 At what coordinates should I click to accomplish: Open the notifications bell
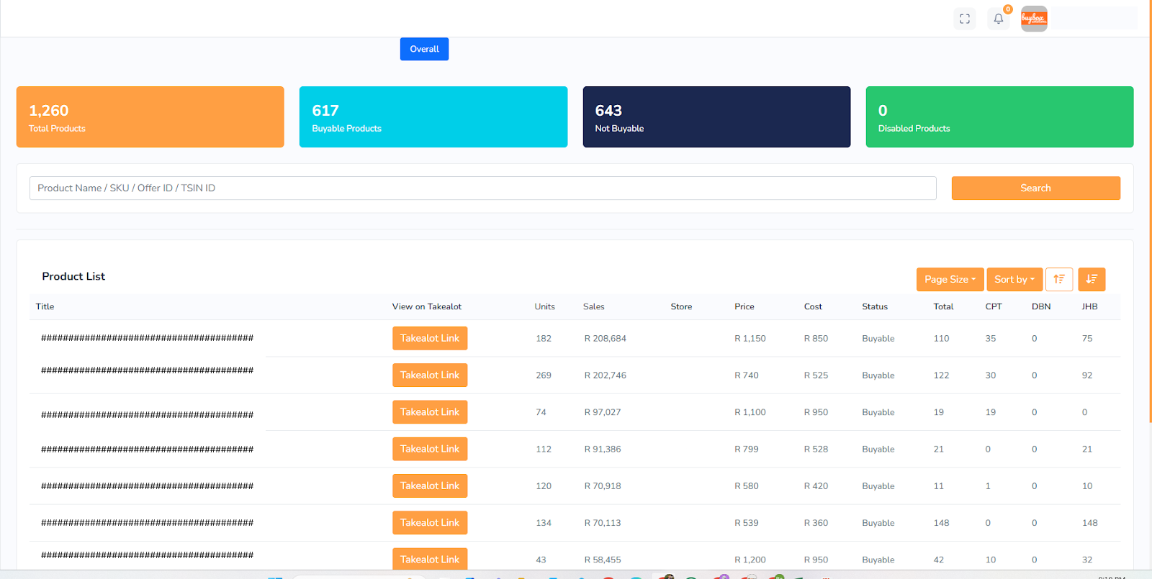pyautogui.click(x=998, y=19)
